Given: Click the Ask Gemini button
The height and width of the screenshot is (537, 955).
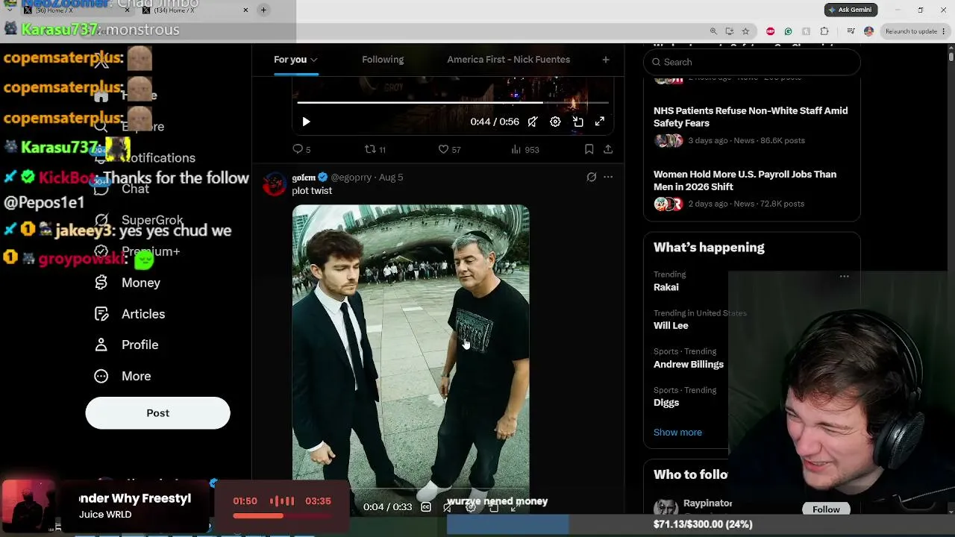Looking at the screenshot, I should click(851, 10).
